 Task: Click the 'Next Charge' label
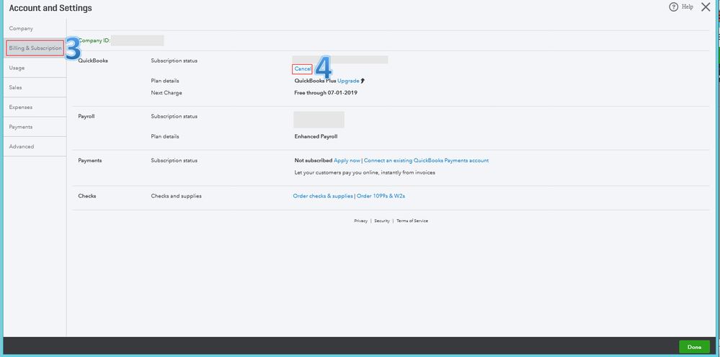(x=166, y=93)
